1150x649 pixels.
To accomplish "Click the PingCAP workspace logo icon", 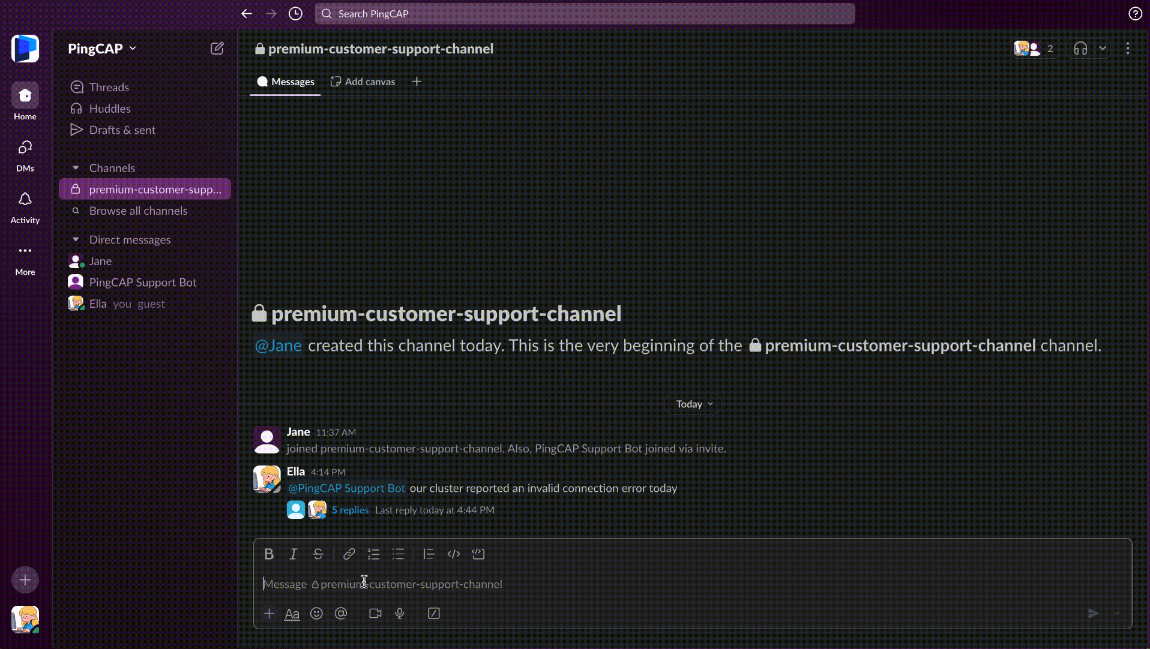I will 25,49.
